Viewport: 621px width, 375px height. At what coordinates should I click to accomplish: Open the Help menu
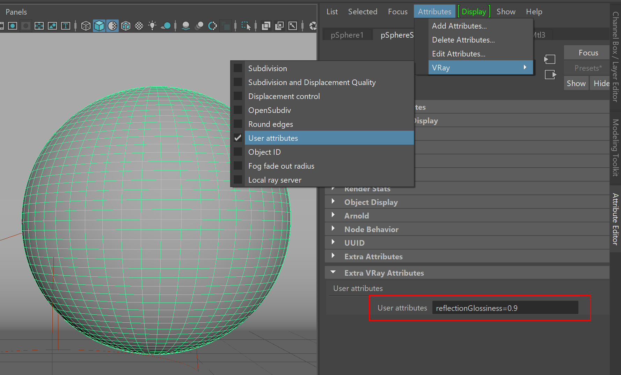[534, 12]
